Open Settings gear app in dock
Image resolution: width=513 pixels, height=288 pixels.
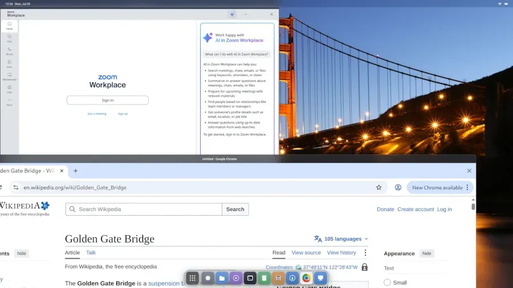pos(207,278)
